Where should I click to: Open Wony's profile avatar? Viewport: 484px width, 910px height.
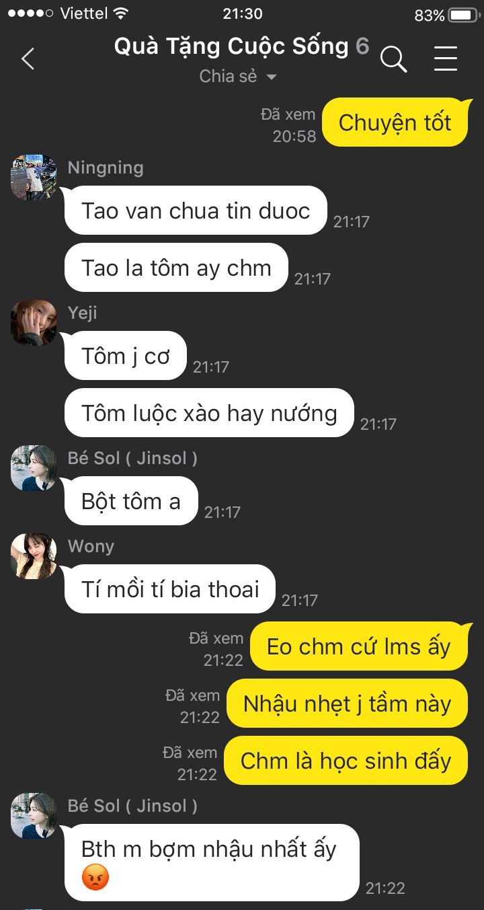pos(34,556)
